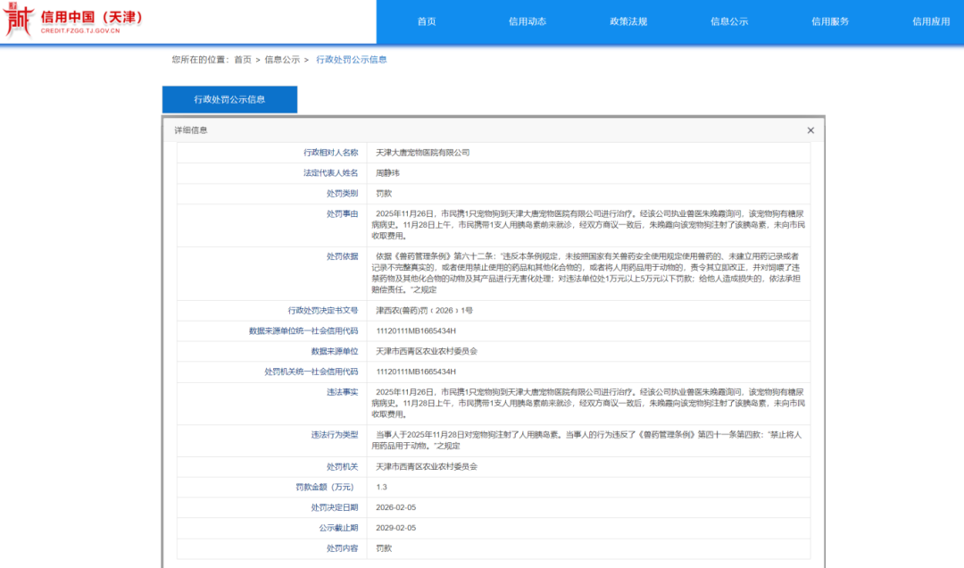This screenshot has width=964, height=568.
Task: Click the 详细信息 dialog title
Action: click(x=191, y=130)
